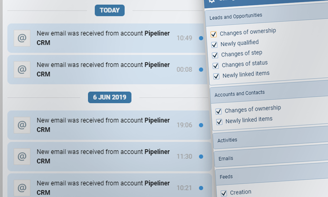Uncheck Changes of ownership under Leads and Opportunities
The image size is (328, 197).
point(214,34)
